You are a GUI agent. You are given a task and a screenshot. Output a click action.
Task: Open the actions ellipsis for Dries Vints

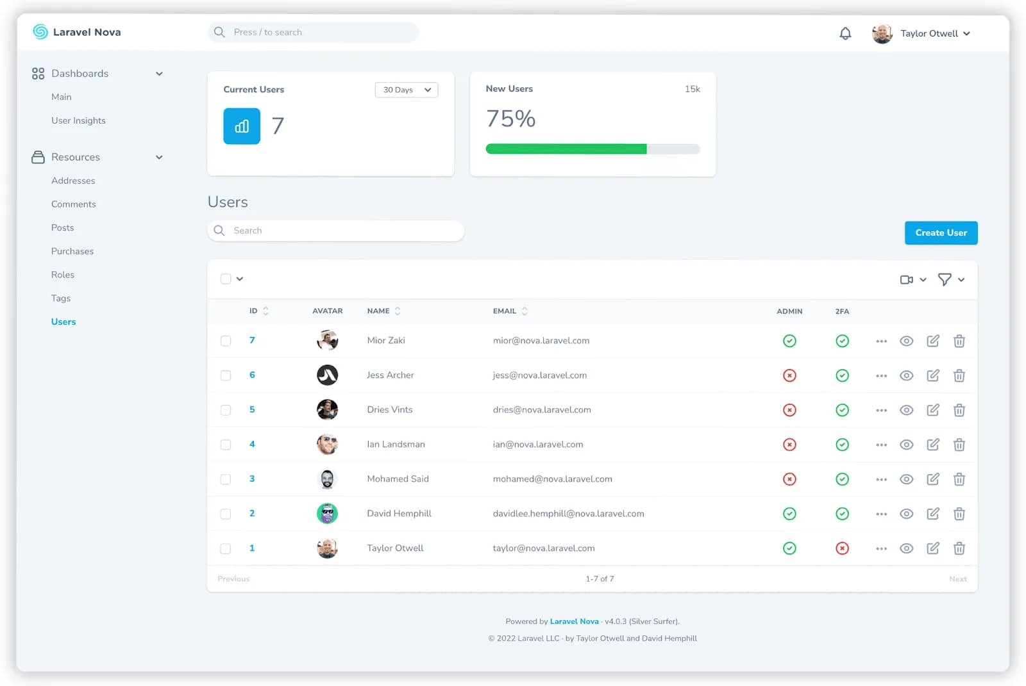881,410
